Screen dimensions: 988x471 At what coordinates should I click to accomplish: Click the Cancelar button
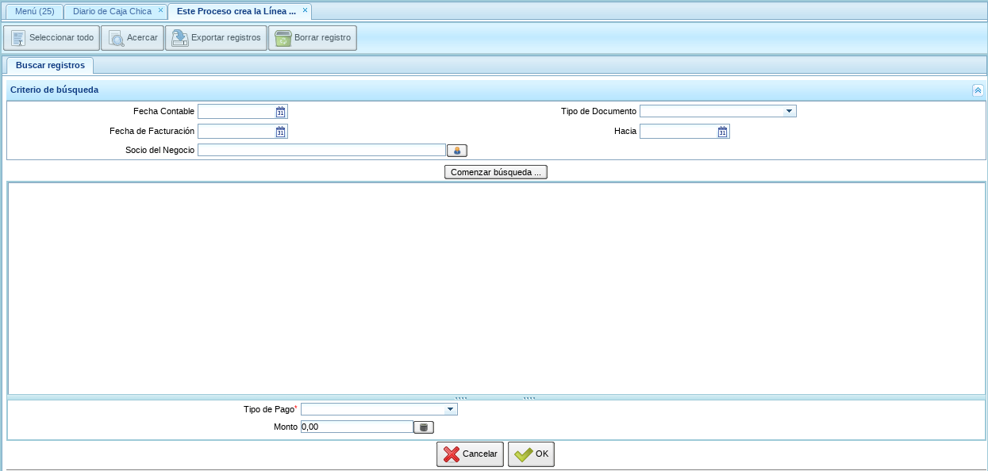click(x=470, y=454)
